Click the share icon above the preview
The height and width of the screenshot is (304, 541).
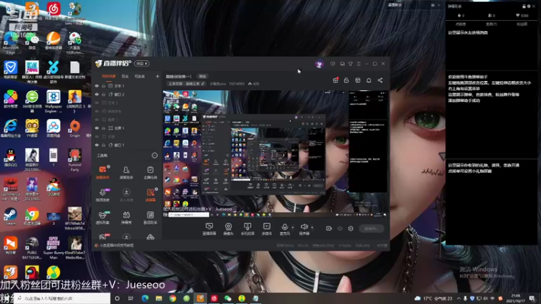(380, 80)
